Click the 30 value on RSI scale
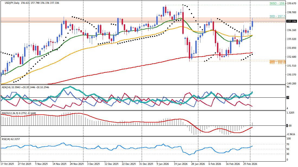298x167 pixels. [288, 154]
